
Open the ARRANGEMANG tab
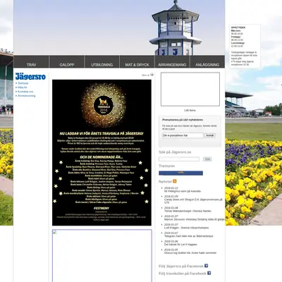point(172,62)
